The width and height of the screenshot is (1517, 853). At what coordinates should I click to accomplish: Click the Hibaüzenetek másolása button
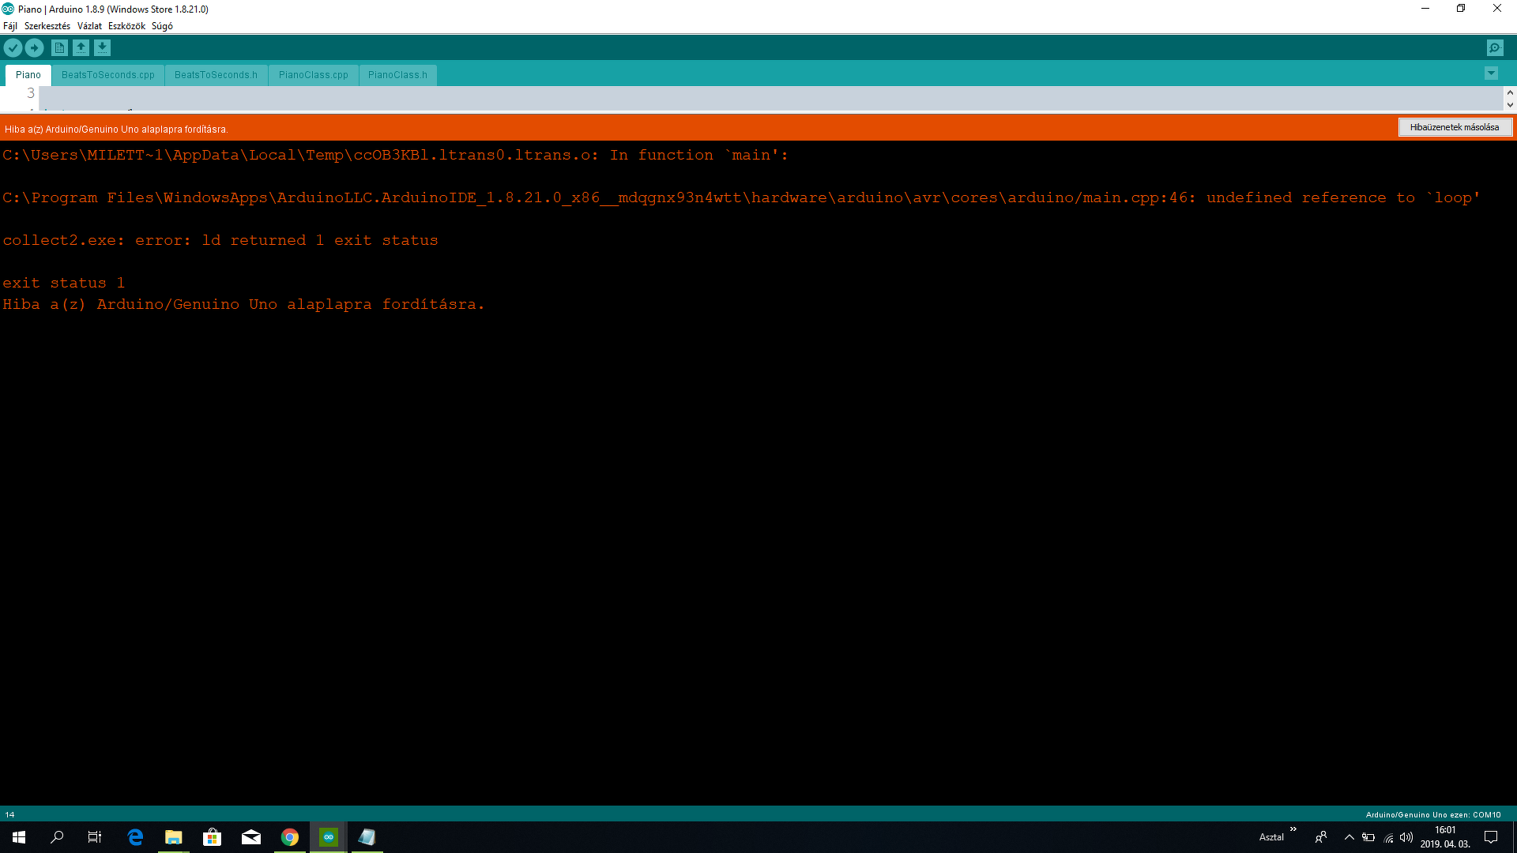[x=1455, y=127]
